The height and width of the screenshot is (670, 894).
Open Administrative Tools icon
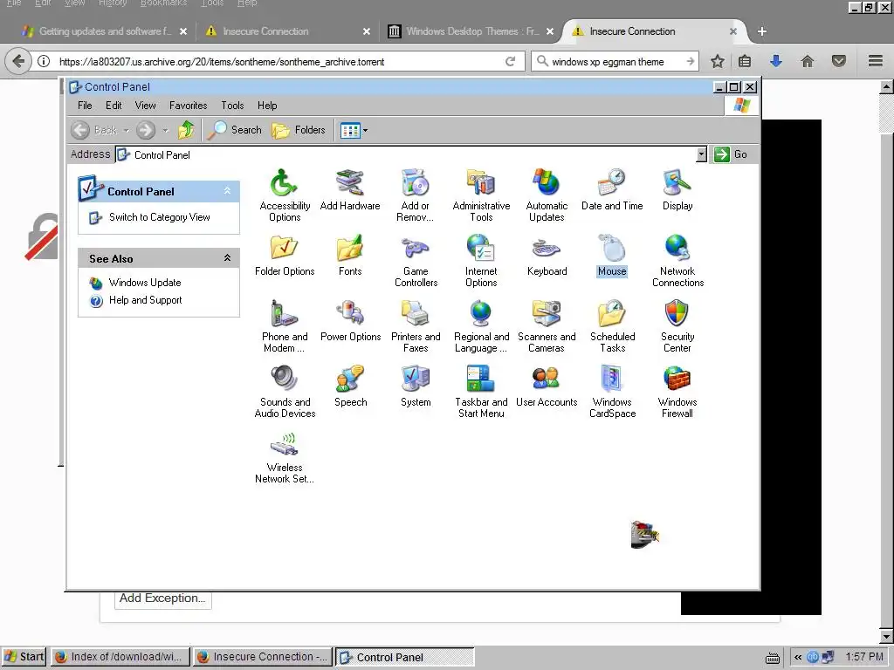point(481,195)
